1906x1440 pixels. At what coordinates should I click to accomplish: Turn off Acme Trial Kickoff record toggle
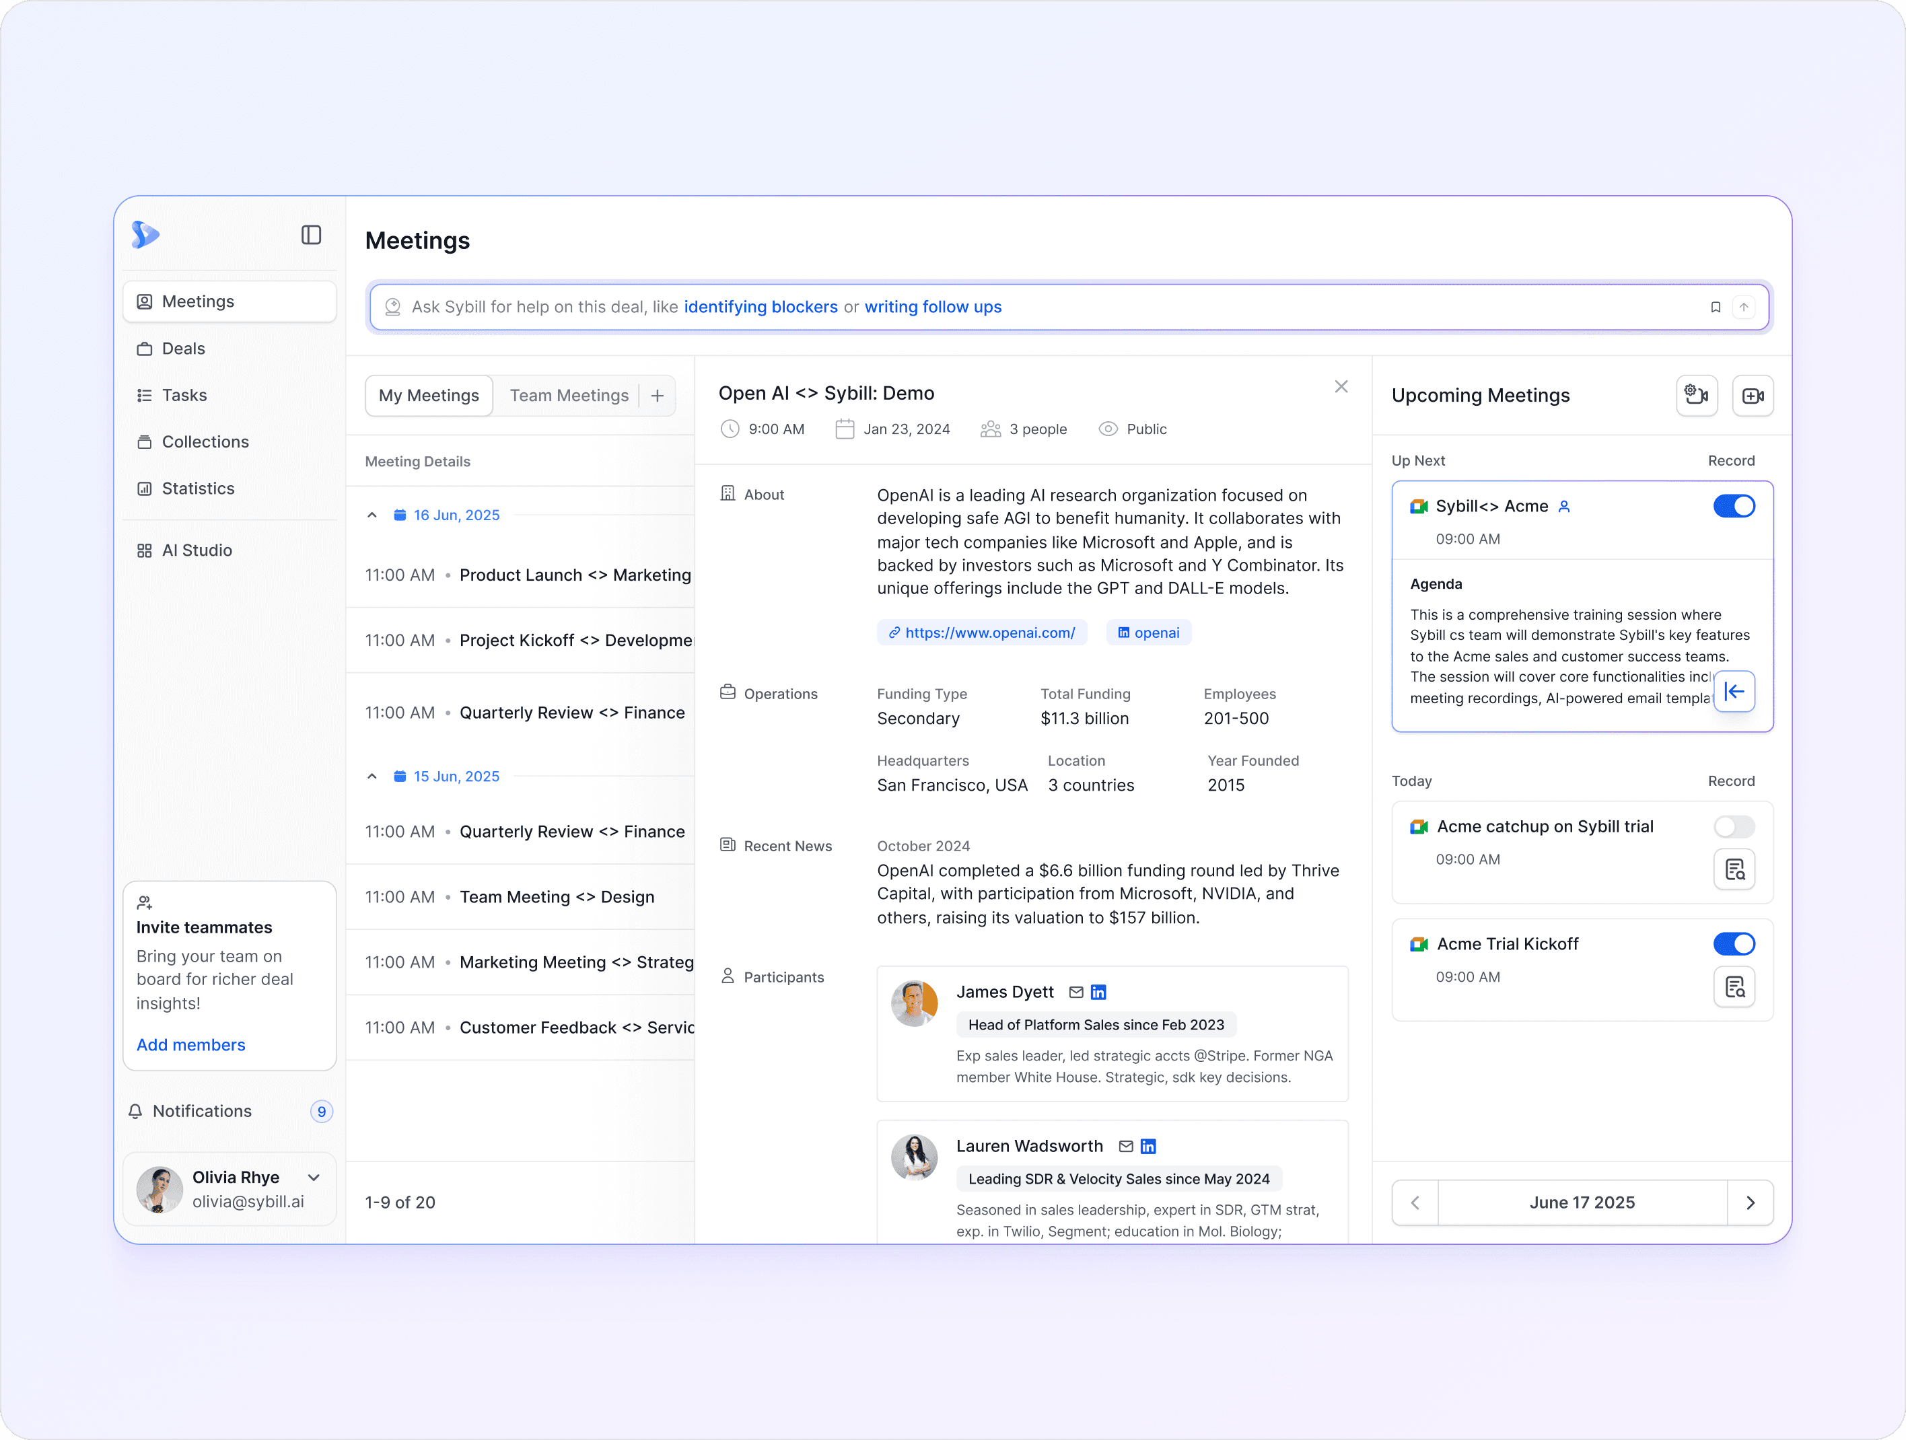1734,945
